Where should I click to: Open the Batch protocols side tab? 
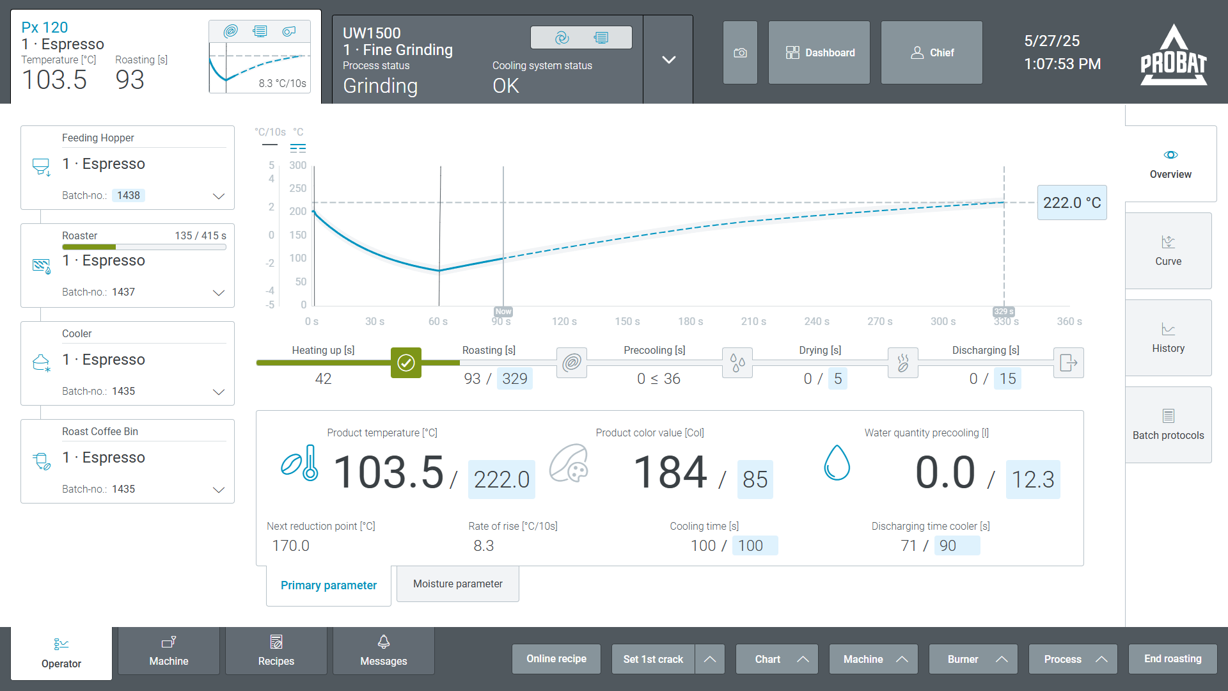1168,425
